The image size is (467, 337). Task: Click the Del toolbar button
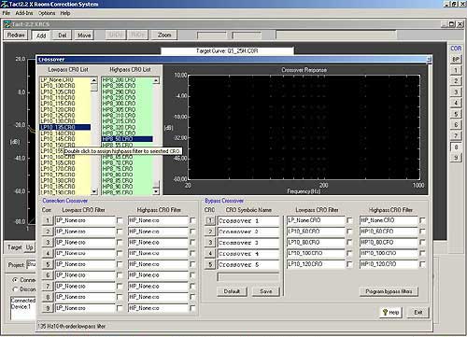click(63, 35)
